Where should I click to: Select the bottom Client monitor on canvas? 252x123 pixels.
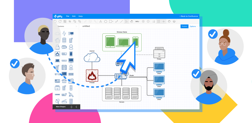pyautogui.click(x=159, y=93)
